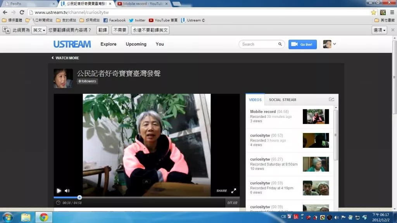Reload the page with refresh icon
Screen dimensions: 397x223
point(22,12)
